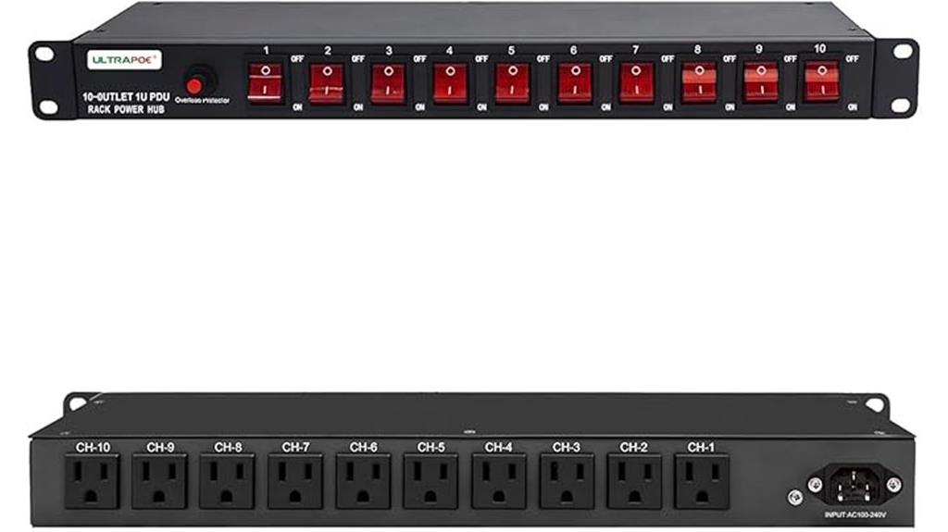Click the red overload protector button
This screenshot has width=948, height=532.
pyautogui.click(x=194, y=85)
